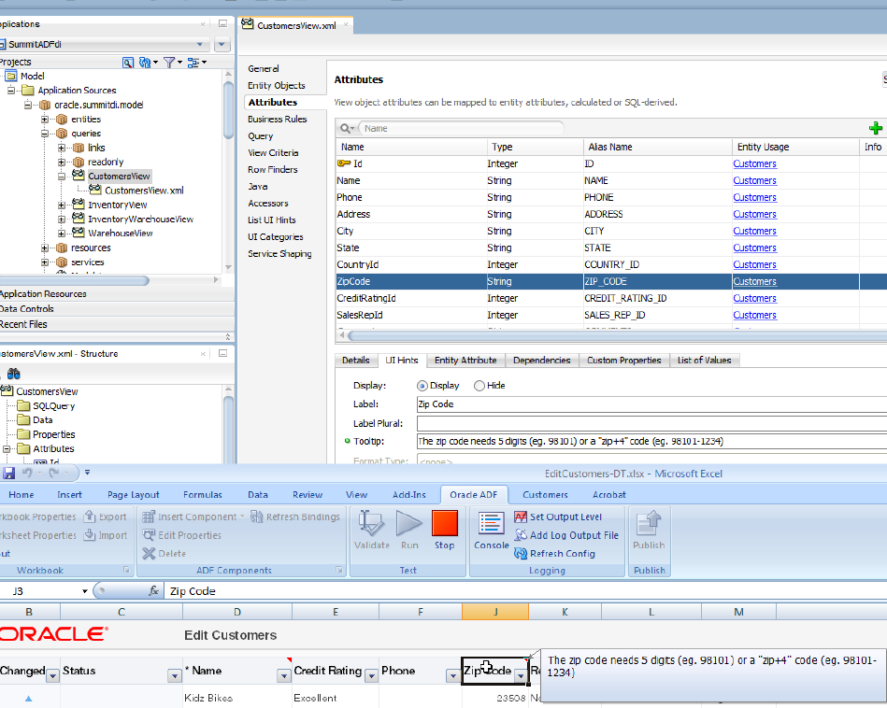
Task: Open the Oracle ADF ribbon tab
Action: (475, 495)
